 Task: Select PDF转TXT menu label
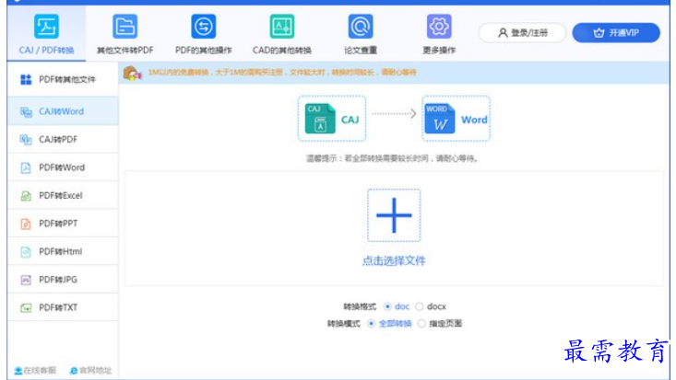tap(58, 307)
